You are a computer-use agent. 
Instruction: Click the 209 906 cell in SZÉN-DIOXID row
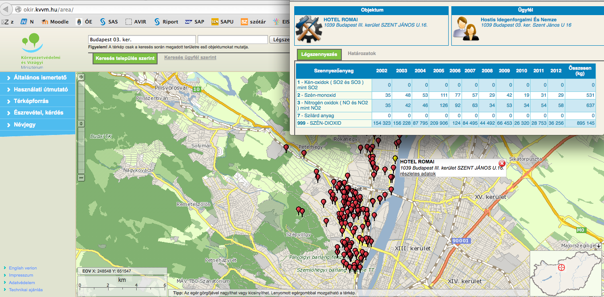point(438,123)
